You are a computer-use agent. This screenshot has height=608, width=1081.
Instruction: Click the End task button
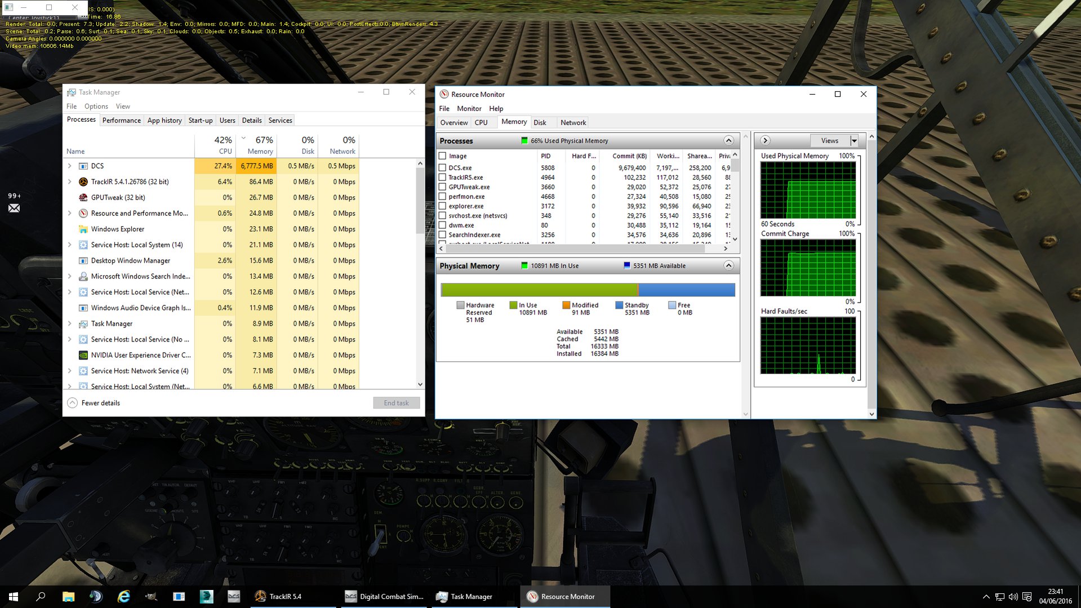396,403
